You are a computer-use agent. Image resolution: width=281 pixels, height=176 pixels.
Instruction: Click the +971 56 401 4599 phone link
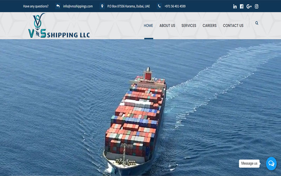[175, 6]
